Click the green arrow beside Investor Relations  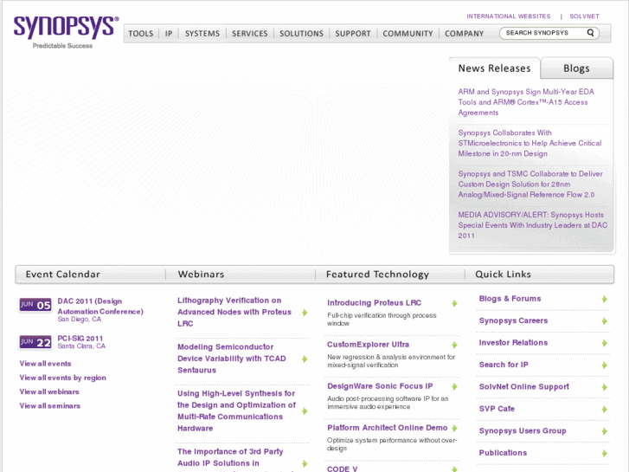(x=605, y=343)
